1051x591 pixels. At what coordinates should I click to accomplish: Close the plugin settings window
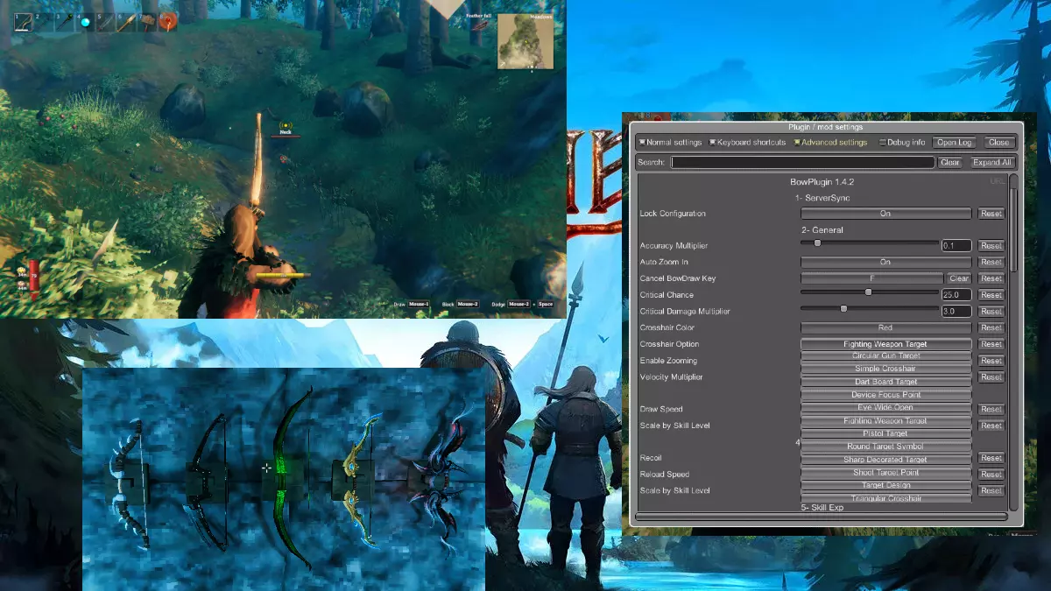(998, 142)
